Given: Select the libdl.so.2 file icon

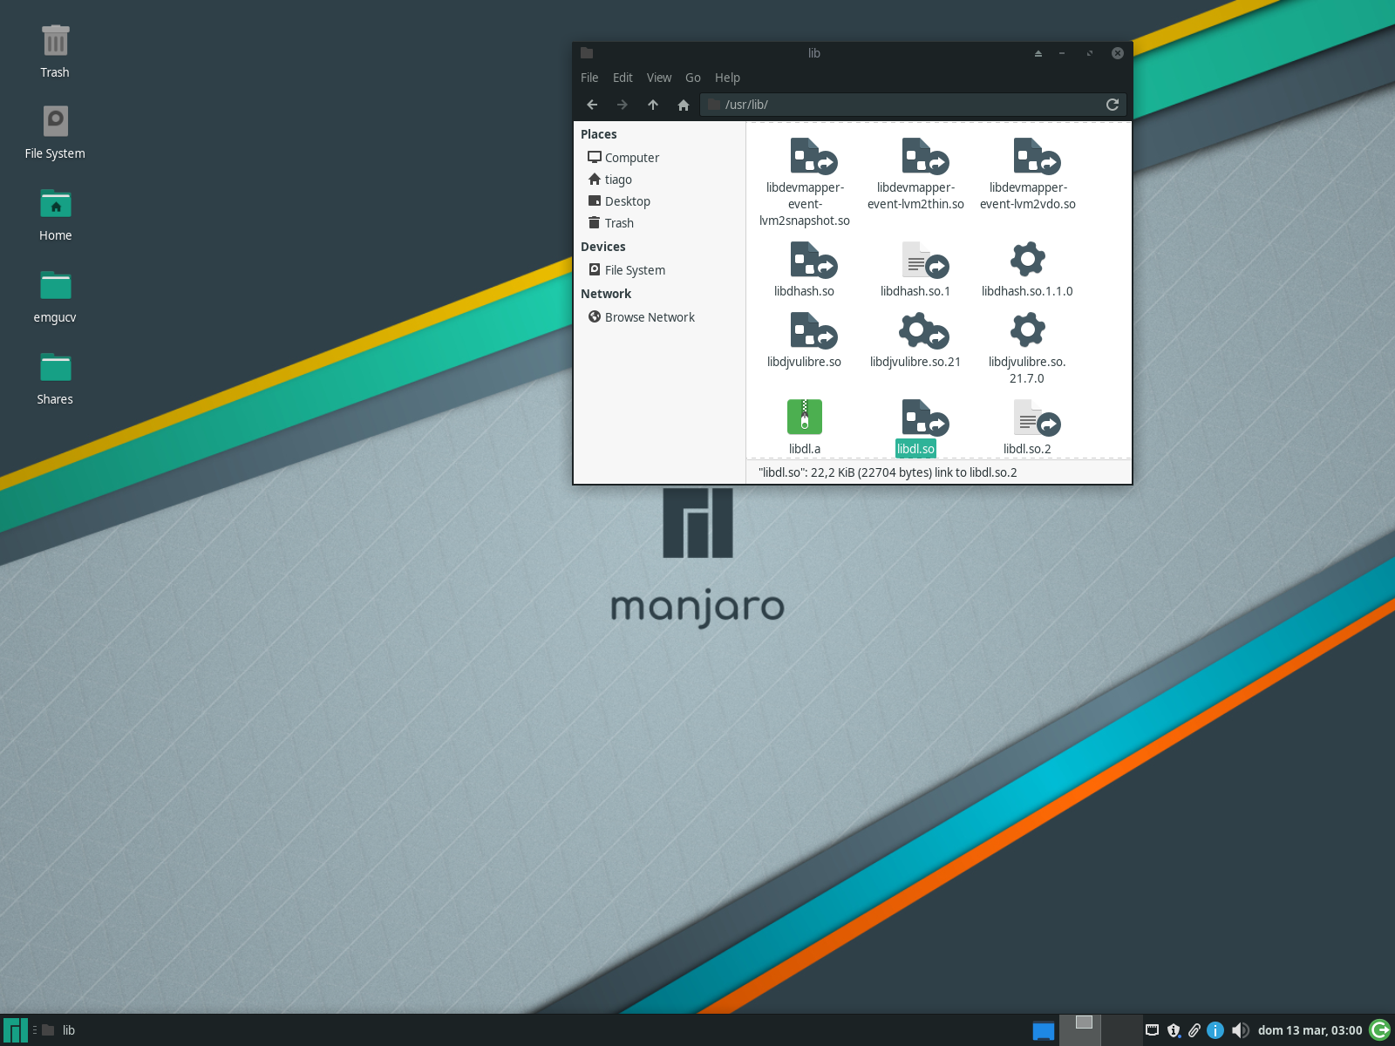Looking at the screenshot, I should click(1036, 418).
